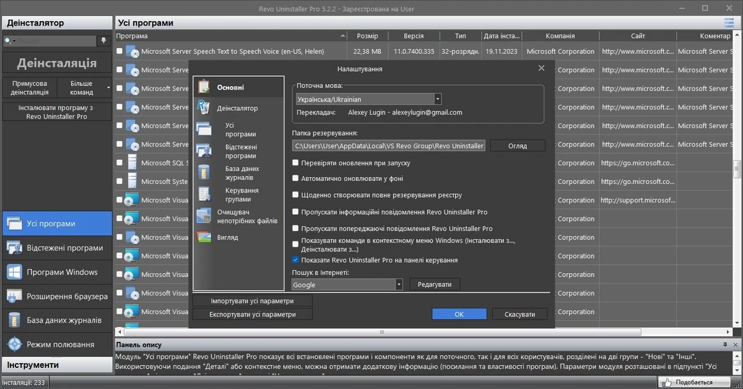Viewport: 743px width, 389px height.
Task: Close the Налаштування dialog with the X
Action: point(541,68)
